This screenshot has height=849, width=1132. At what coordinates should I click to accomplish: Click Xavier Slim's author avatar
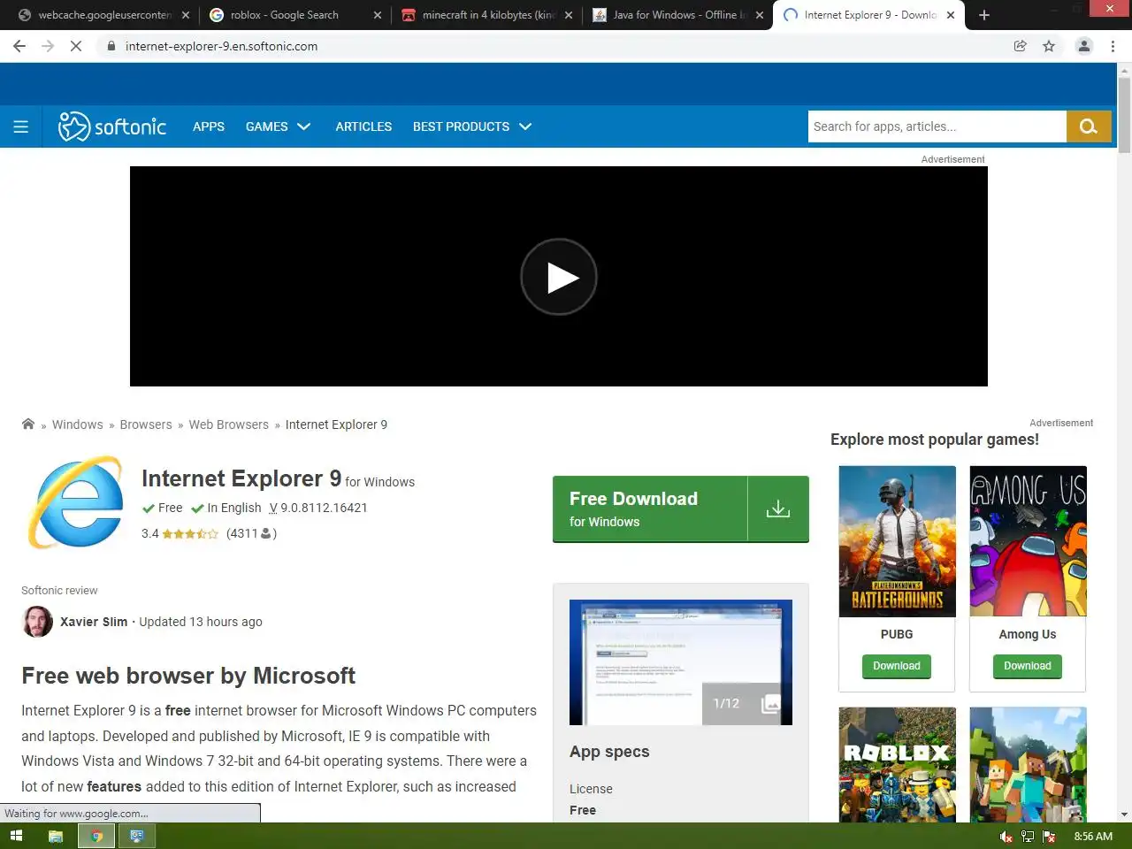click(x=37, y=622)
